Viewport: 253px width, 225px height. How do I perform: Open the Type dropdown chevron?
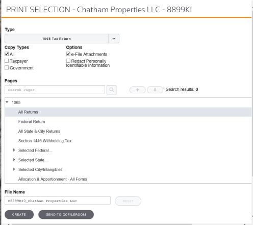coord(114,39)
